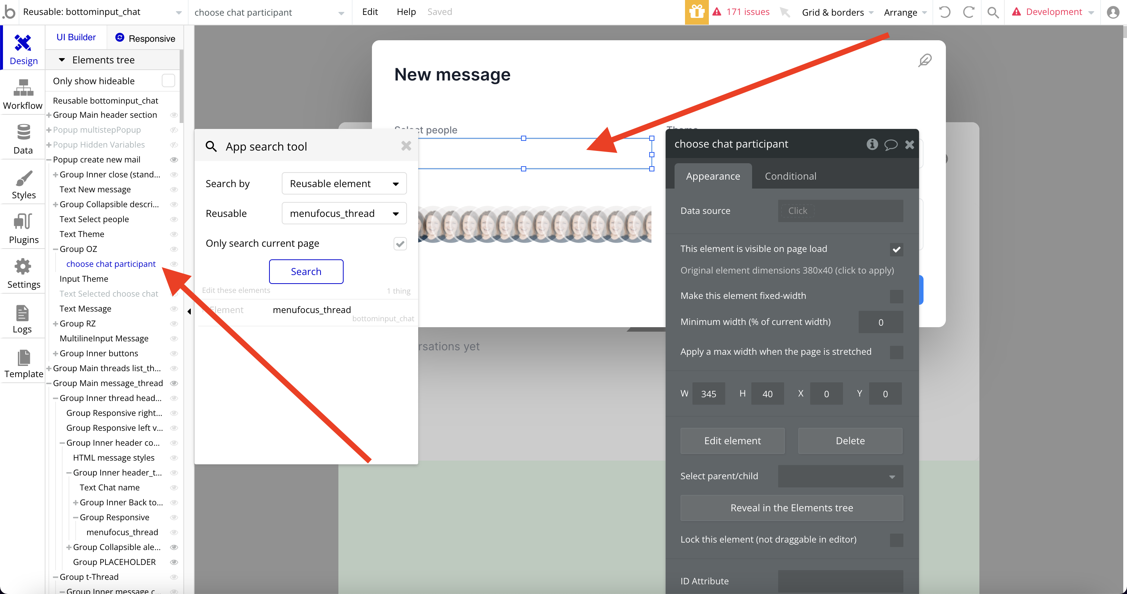The height and width of the screenshot is (594, 1127).
Task: Switch to the Conditional tab
Action: click(790, 176)
